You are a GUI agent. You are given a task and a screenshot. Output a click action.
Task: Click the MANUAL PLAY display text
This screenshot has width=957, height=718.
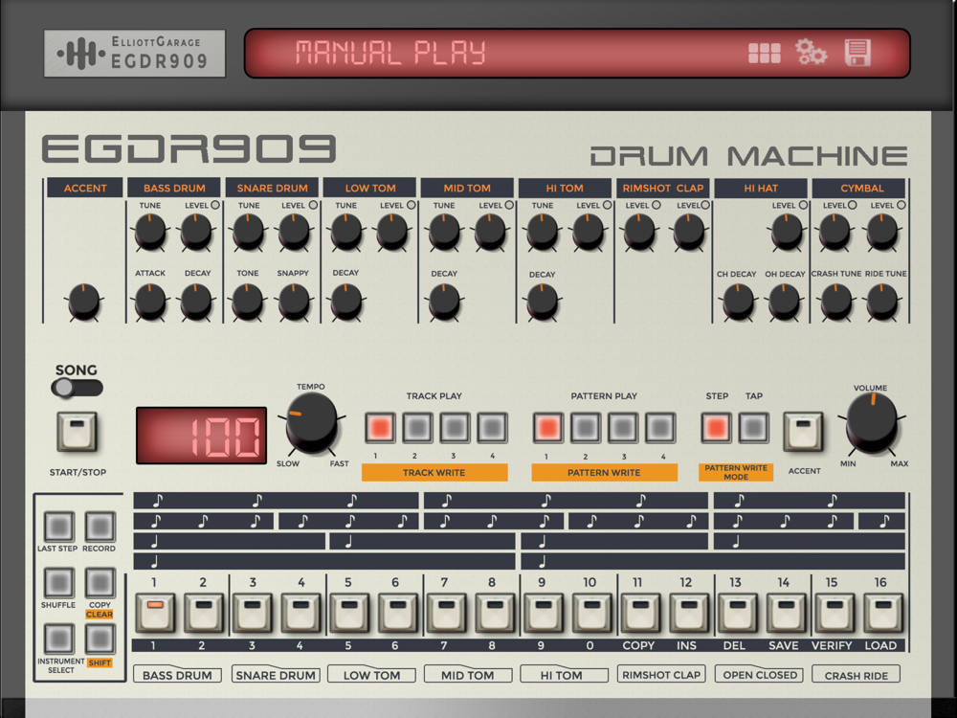(390, 53)
